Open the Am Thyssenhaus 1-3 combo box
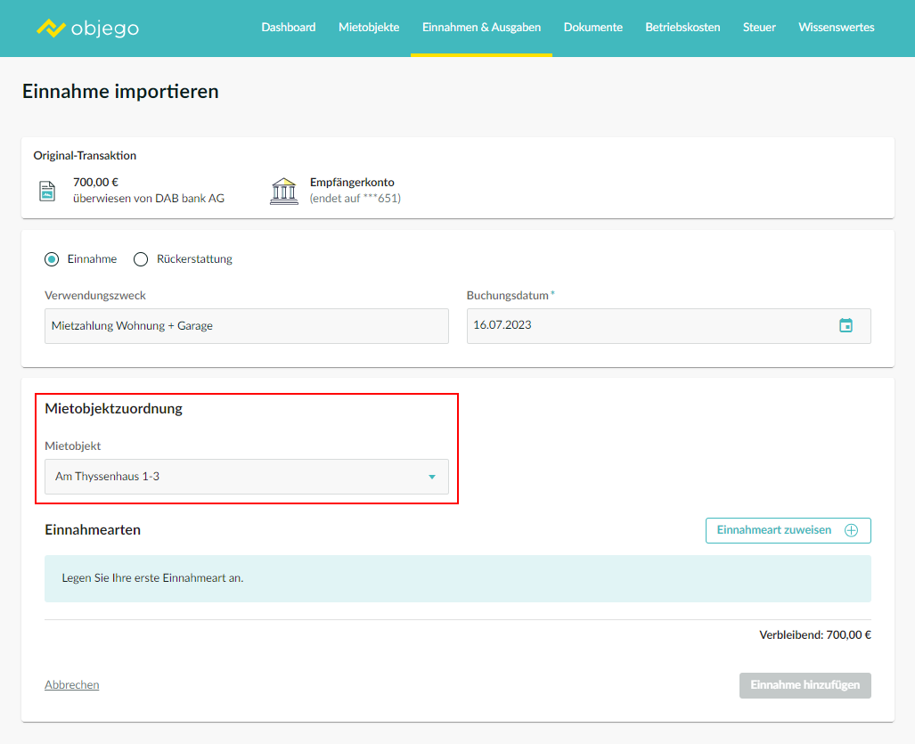The height and width of the screenshot is (744, 915). pos(232,477)
